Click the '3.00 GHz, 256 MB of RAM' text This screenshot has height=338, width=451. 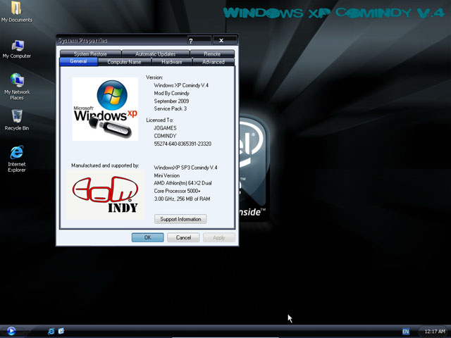[182, 199]
